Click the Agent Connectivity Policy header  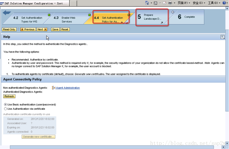coord(22,79)
